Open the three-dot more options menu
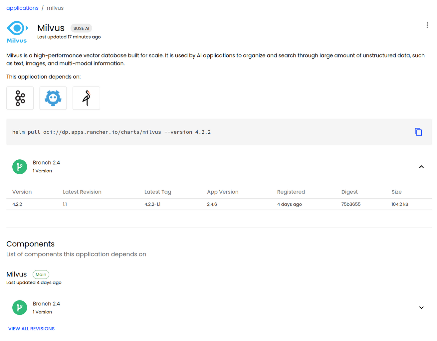The image size is (437, 341). coord(427,25)
